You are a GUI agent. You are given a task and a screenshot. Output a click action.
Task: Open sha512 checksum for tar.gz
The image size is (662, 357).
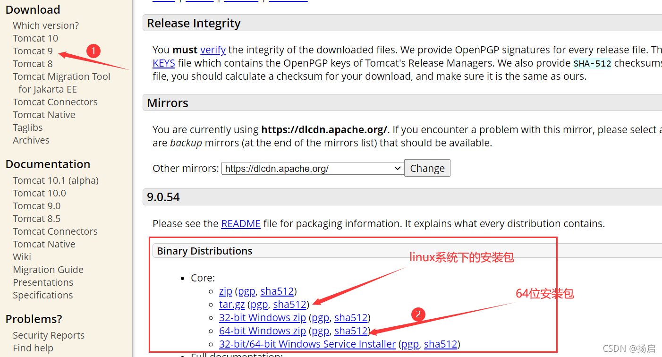(289, 305)
